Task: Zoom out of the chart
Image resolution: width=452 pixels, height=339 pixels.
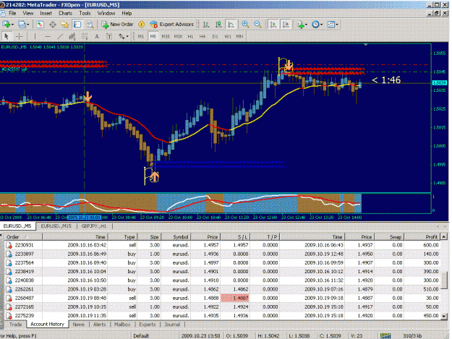Action: pos(257,25)
